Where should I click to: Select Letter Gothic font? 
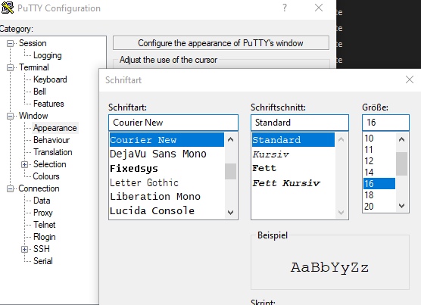coord(167,182)
